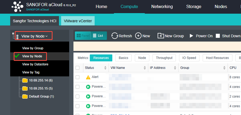The image size is (241, 115).
Task: Open the Storage navigation tab
Action: pos(194,7)
